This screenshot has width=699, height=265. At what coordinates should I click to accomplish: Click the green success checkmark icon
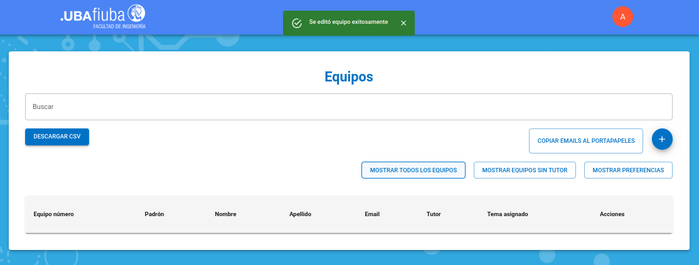[x=297, y=23]
